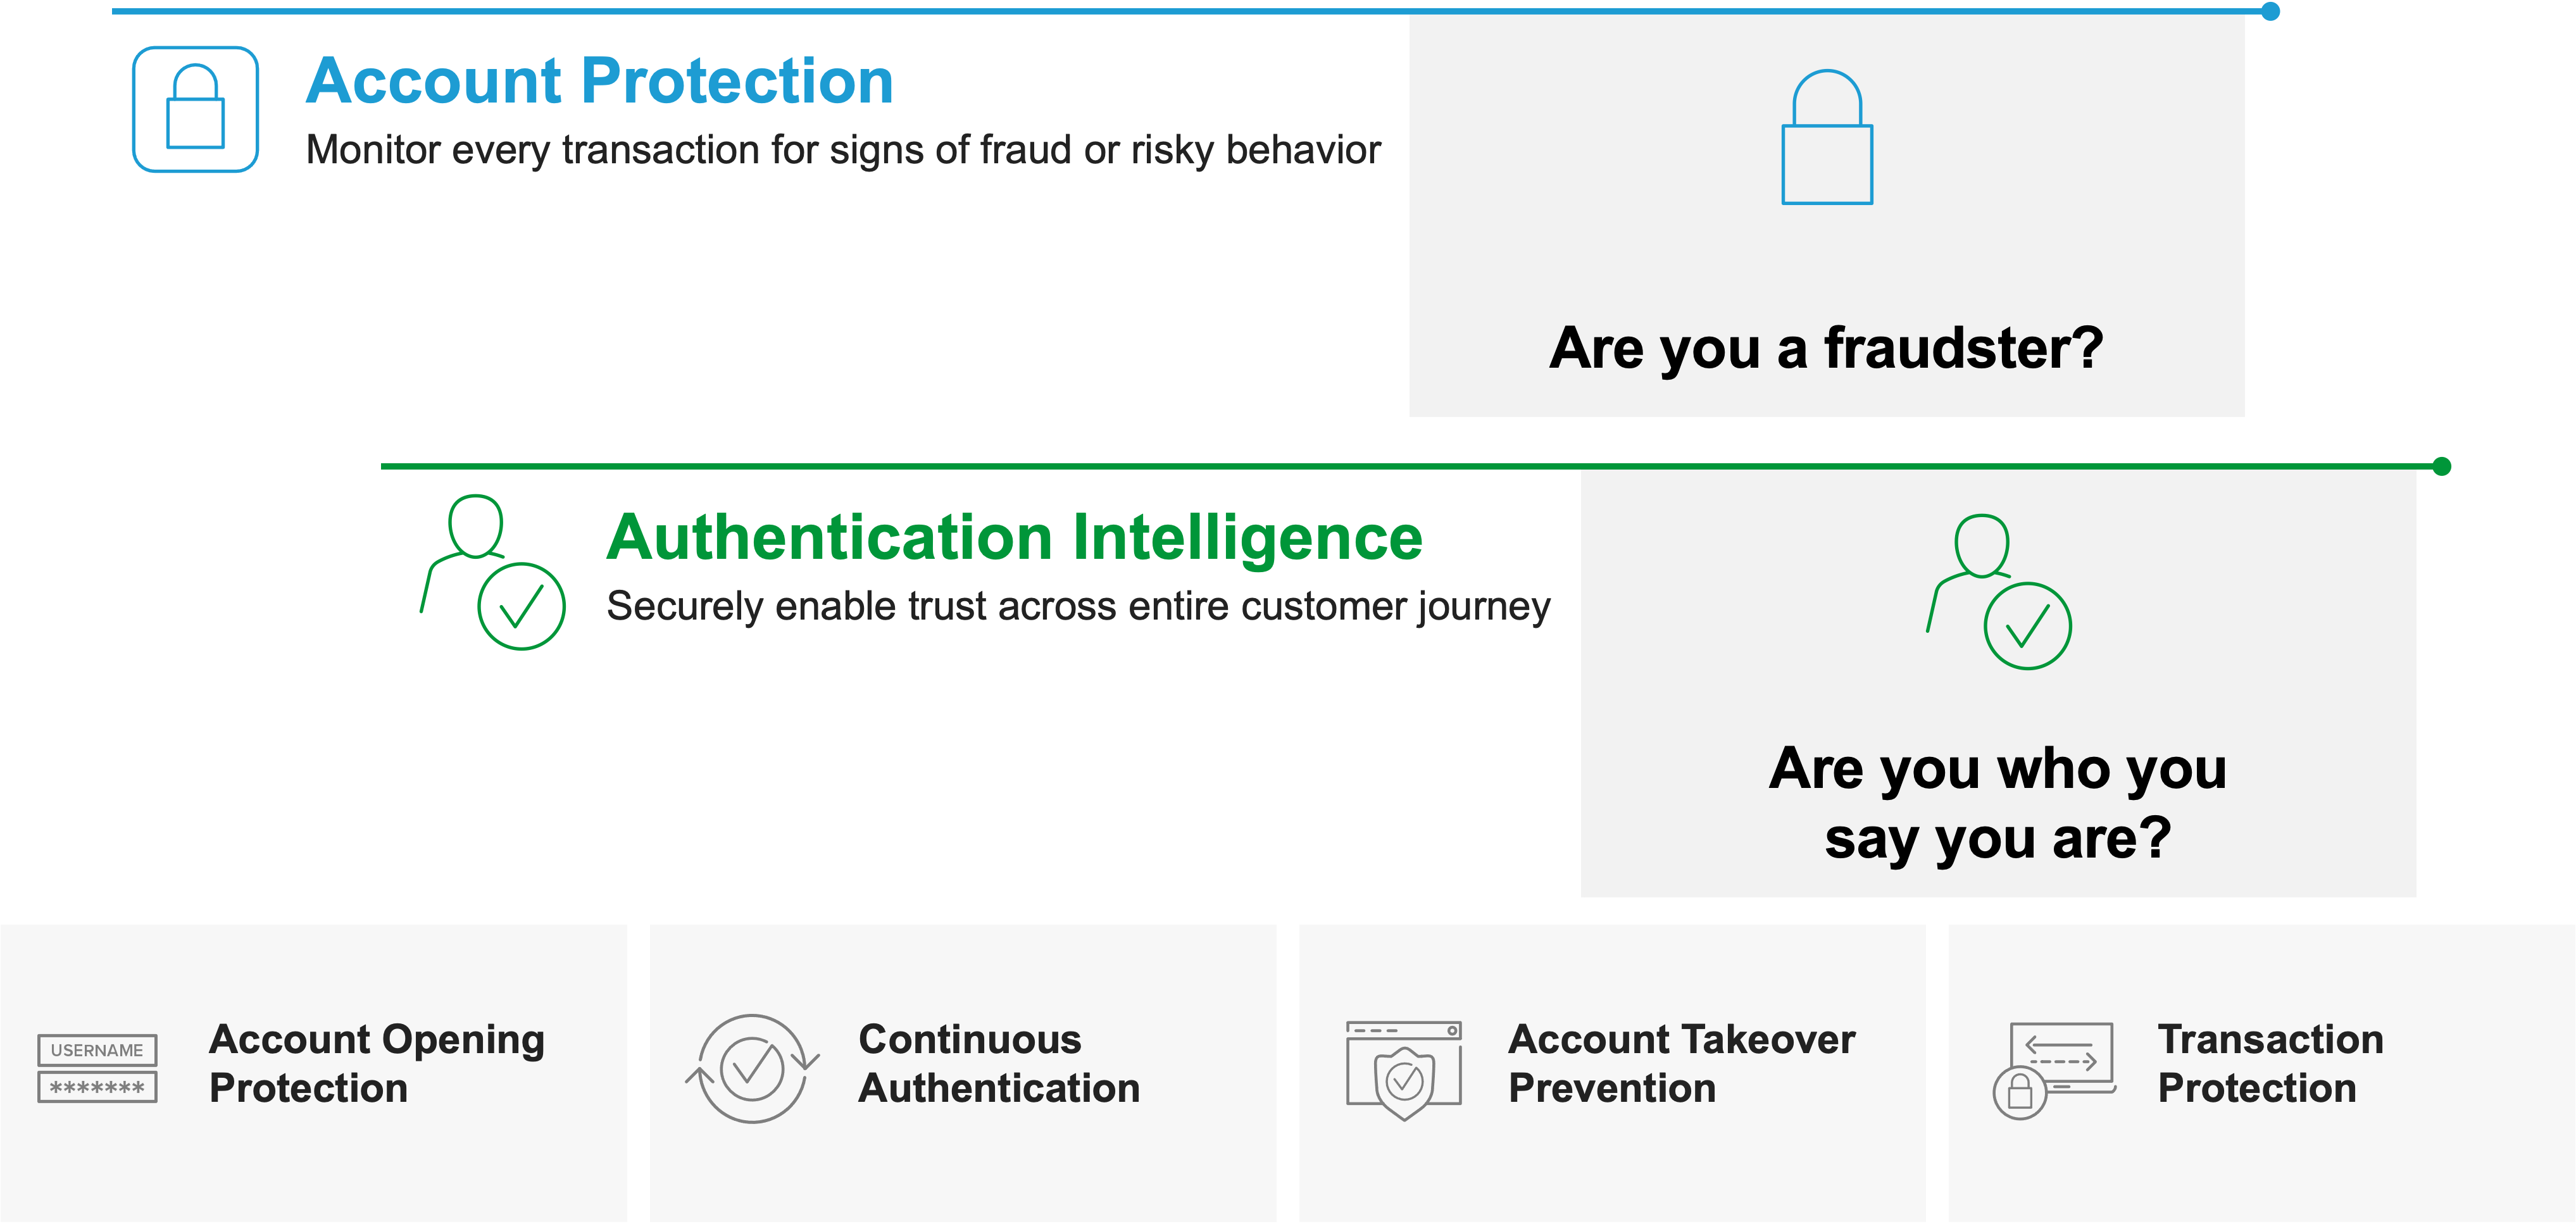Click 'Monitor every transaction' description text

[x=843, y=150]
